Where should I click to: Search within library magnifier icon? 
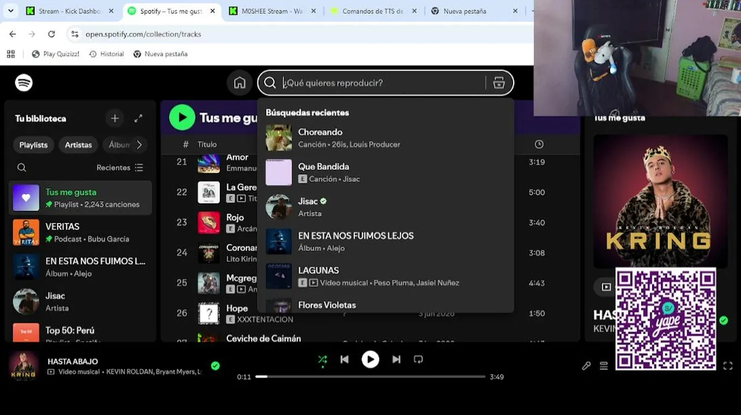click(x=21, y=168)
